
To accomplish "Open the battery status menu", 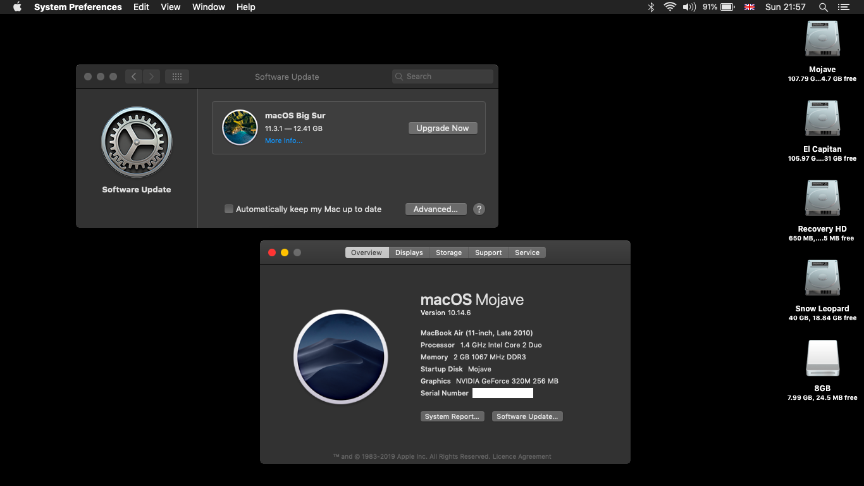I will [727, 7].
